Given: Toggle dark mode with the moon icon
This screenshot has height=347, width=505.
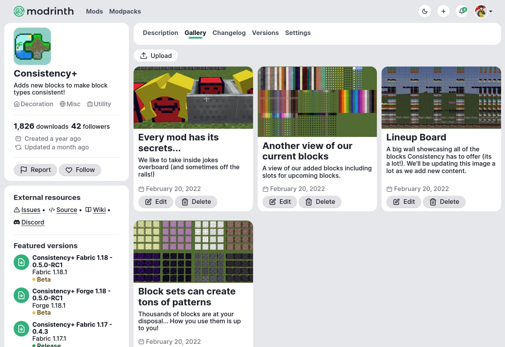Looking at the screenshot, I should [425, 11].
